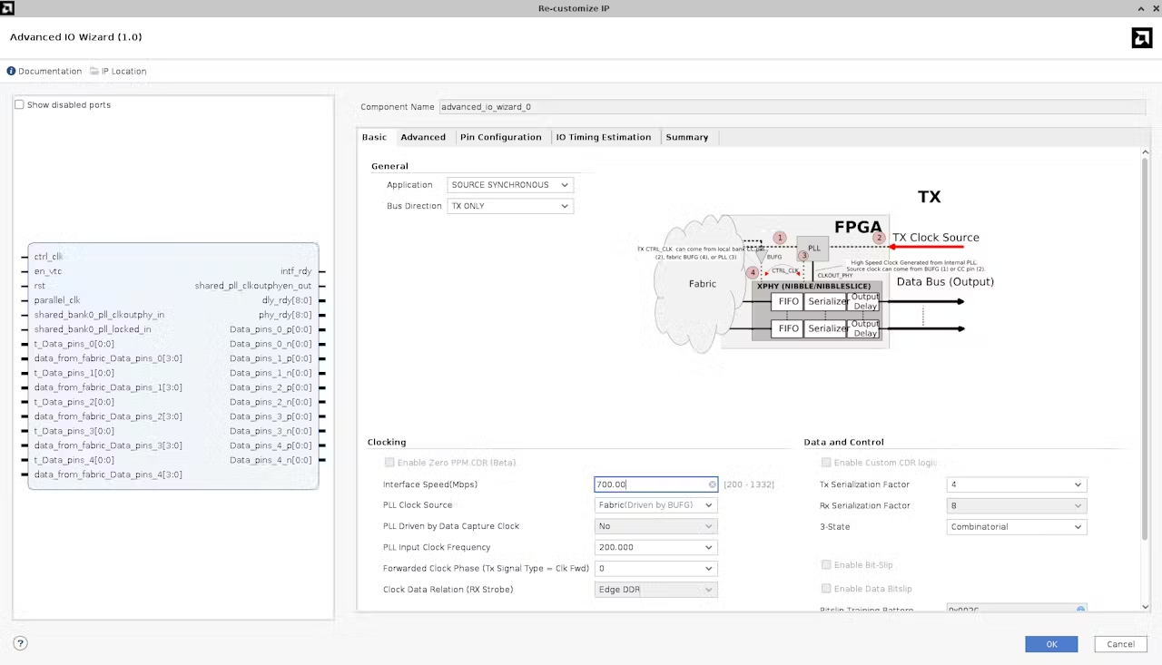Click the AMD logo icon at top right
This screenshot has height=665, width=1162.
click(x=1141, y=37)
